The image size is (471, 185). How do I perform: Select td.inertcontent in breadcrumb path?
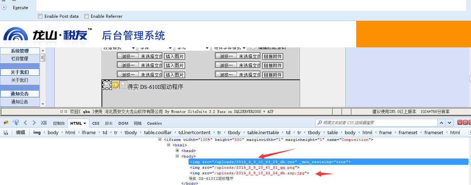tap(194, 132)
